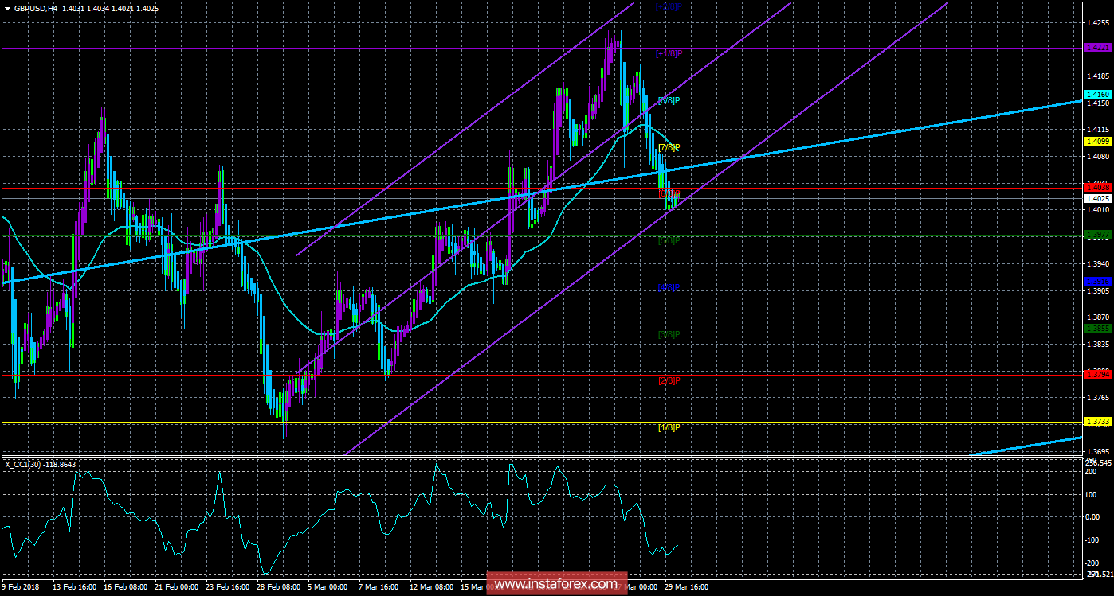The width and height of the screenshot is (1114, 596).
Task: Click the chart menu triangle beside GBPUSD,H4
Action: coord(7,7)
